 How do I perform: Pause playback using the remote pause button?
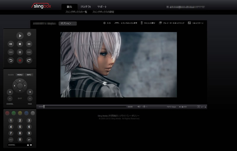(20, 52)
